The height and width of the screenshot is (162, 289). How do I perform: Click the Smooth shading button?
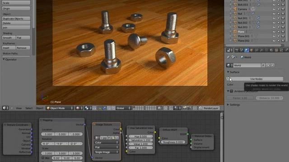[x=9, y=38]
